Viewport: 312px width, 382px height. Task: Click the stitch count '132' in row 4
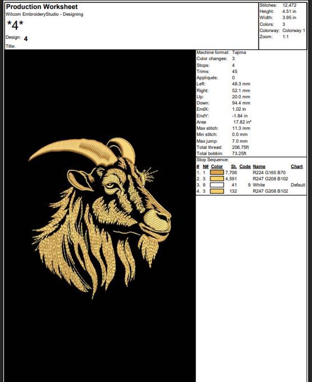tap(233, 191)
